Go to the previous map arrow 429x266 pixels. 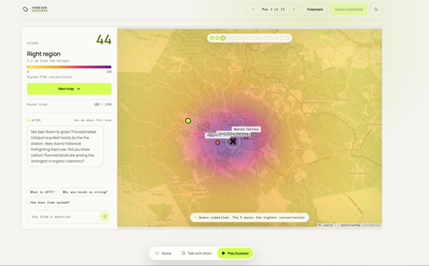pos(253,9)
